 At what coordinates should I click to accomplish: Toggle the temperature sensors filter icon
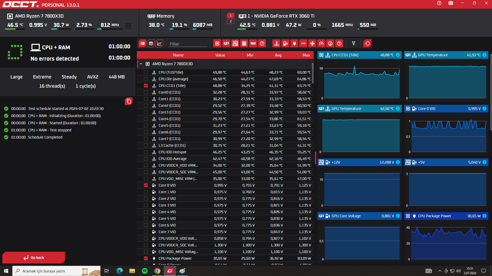(276, 43)
